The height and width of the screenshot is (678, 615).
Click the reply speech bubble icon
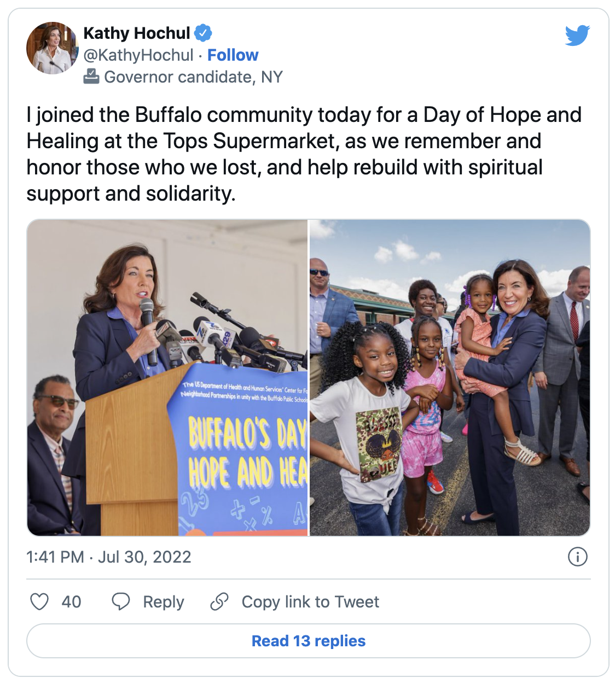click(120, 601)
